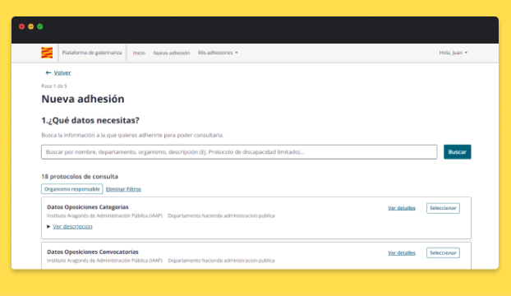Click the back arrow icon beside Volver
Screen dimensions: 511x296
pyautogui.click(x=48, y=72)
